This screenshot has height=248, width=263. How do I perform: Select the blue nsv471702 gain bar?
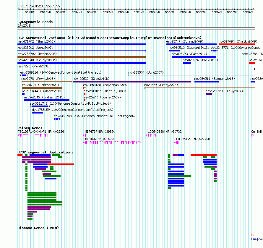(82, 44)
